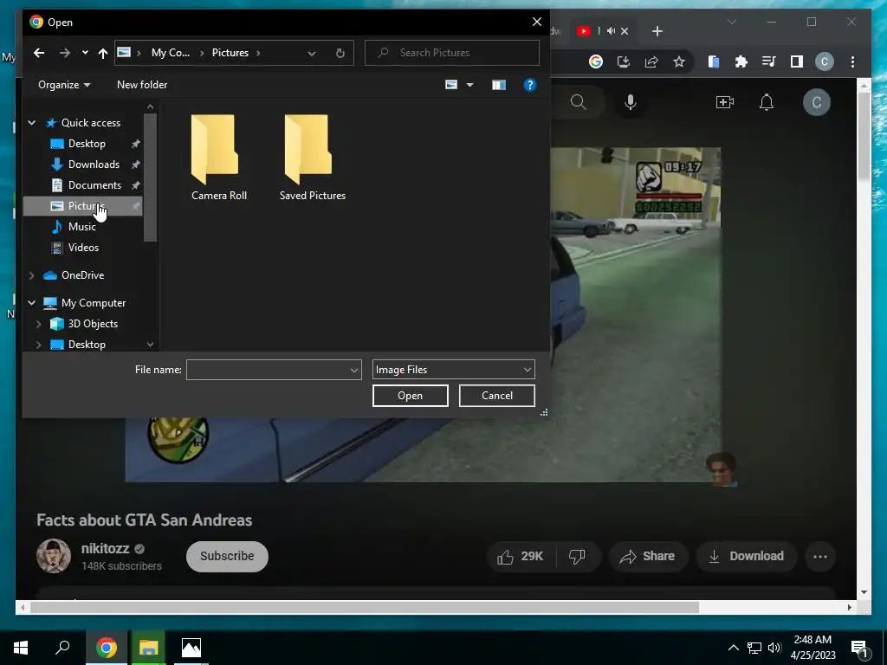
Task: Select Desktop under Quick access
Action: [x=87, y=144]
